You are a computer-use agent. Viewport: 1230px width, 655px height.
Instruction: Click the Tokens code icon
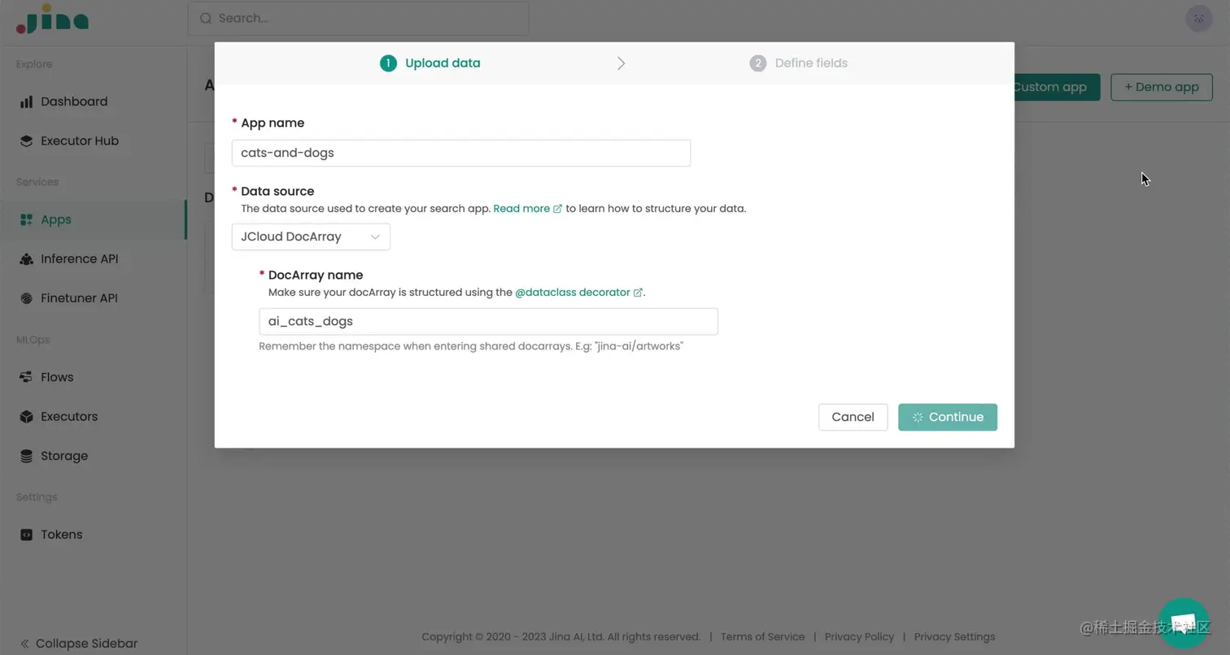tap(26, 535)
